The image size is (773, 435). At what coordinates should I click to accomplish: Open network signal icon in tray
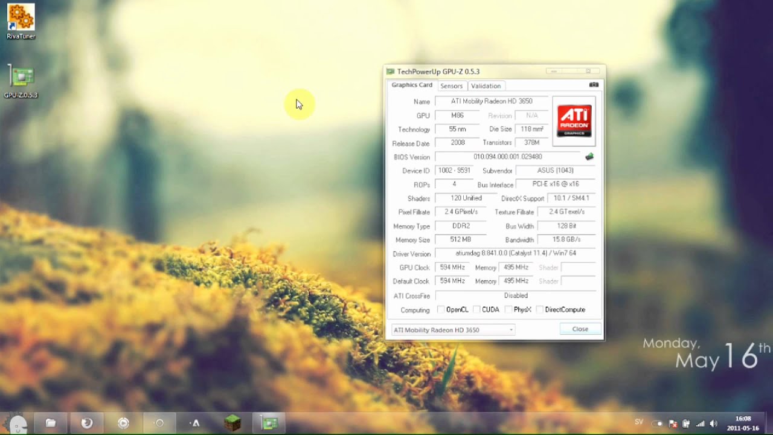[x=701, y=424]
